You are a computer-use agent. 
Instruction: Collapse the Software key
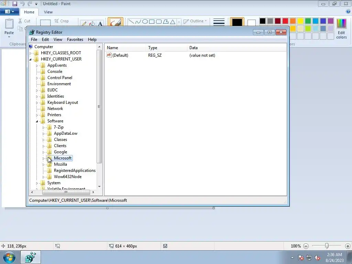(x=37, y=121)
